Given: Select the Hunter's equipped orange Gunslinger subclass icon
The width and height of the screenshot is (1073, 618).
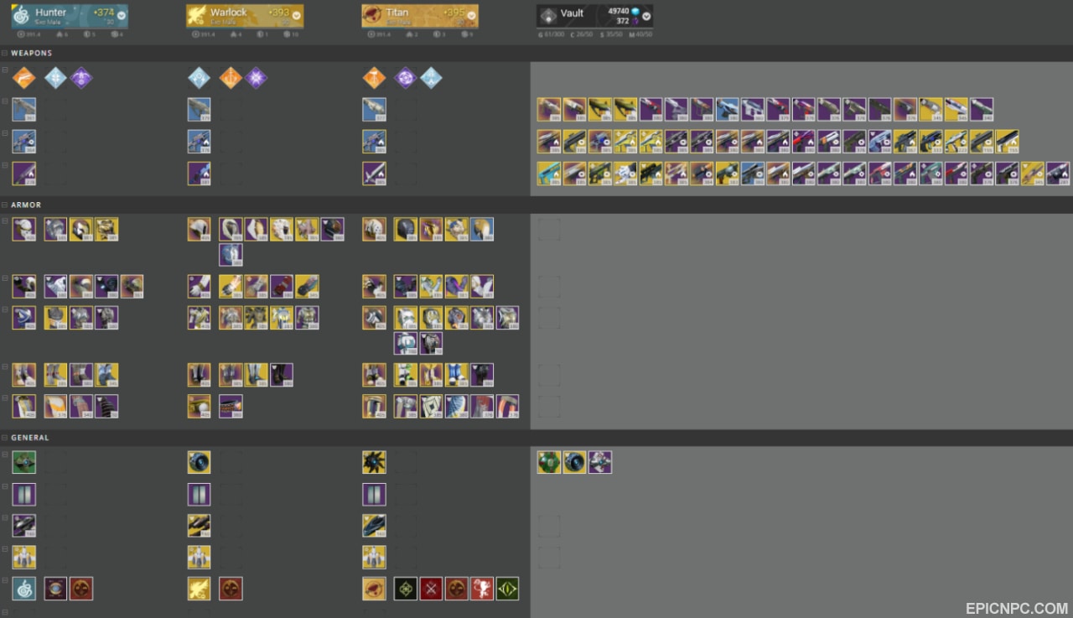Looking at the screenshot, I should click(23, 78).
